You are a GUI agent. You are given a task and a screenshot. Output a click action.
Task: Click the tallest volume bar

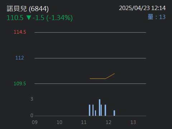100,107
